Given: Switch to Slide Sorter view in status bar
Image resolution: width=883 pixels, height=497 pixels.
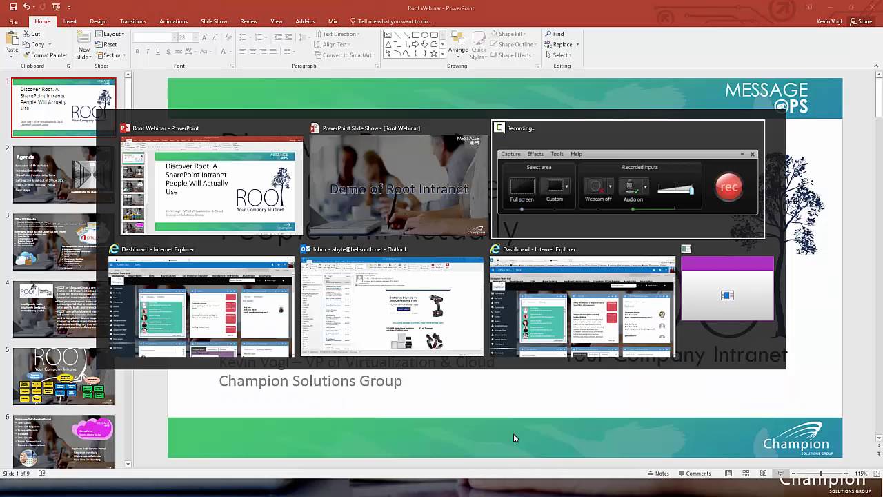Looking at the screenshot, I should pos(746,474).
